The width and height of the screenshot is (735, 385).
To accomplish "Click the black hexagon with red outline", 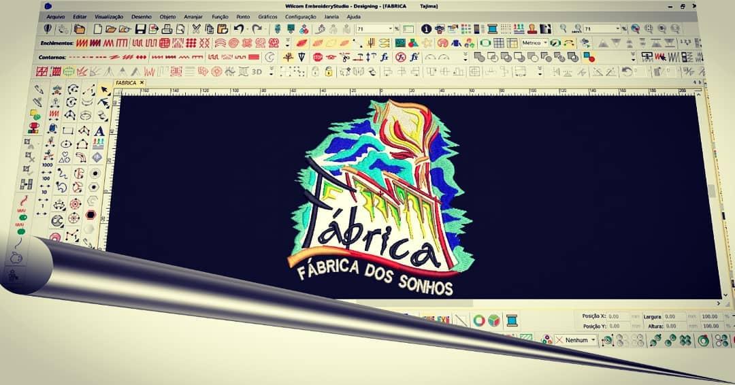I will tap(91, 215).
